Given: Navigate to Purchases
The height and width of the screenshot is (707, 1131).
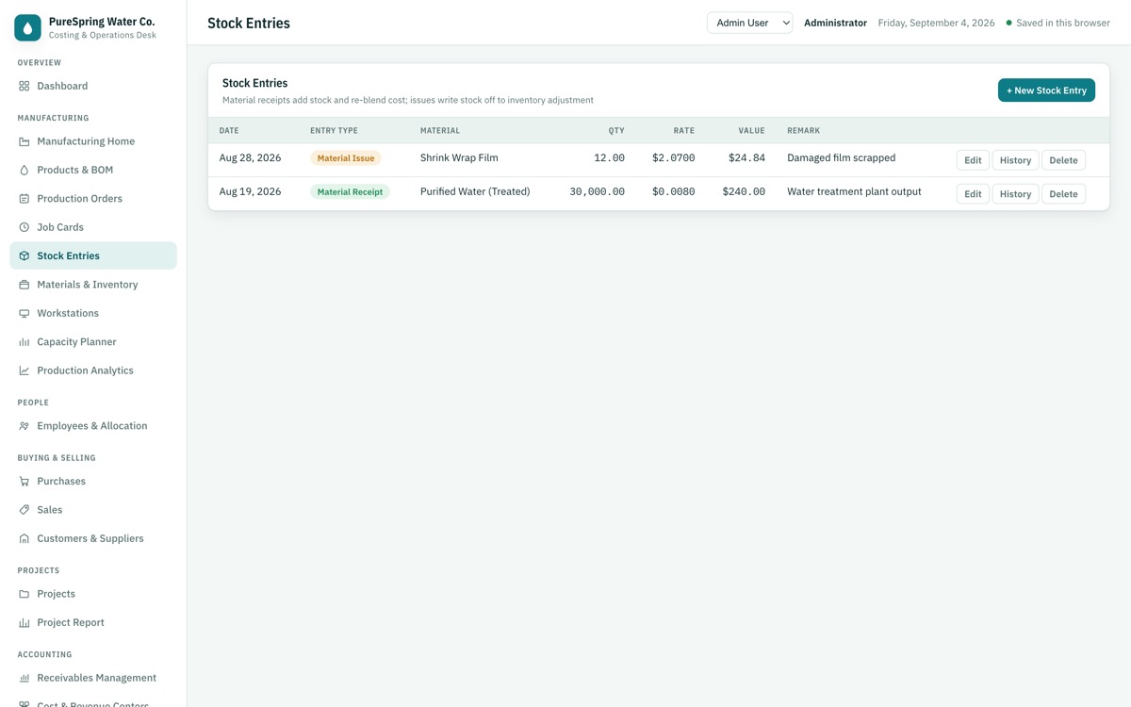Looking at the screenshot, I should point(93,481).
